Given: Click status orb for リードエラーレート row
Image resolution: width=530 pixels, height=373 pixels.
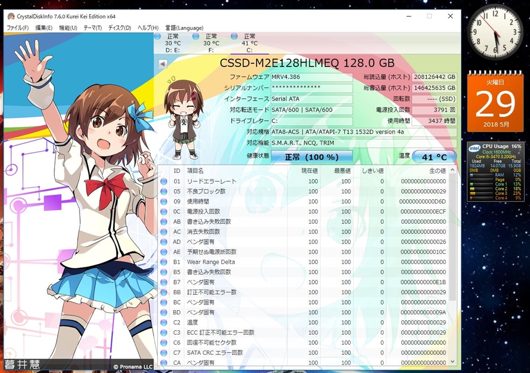Looking at the screenshot, I should click(x=164, y=181).
